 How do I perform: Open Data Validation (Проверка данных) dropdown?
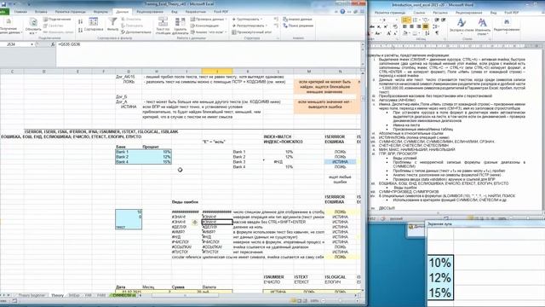click(209, 20)
